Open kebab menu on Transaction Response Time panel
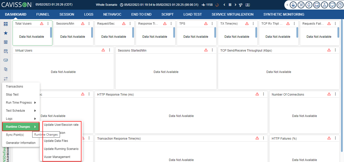 point(263,138)
